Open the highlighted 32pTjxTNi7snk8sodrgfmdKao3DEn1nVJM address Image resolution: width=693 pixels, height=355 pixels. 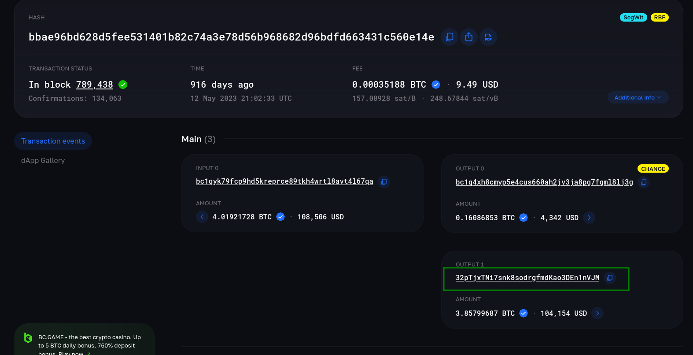[x=527, y=277]
